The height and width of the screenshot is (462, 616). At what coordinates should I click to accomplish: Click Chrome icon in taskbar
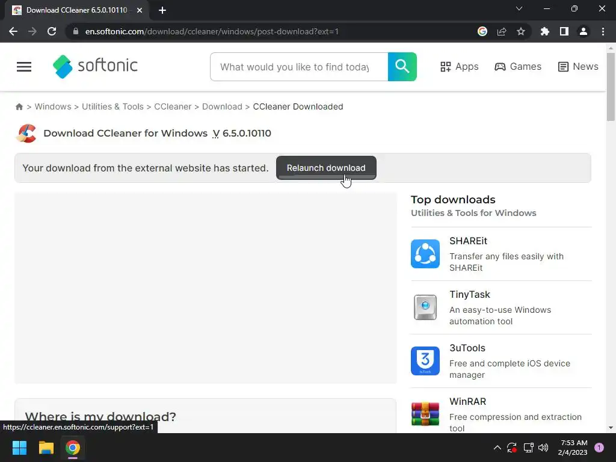pos(73,448)
